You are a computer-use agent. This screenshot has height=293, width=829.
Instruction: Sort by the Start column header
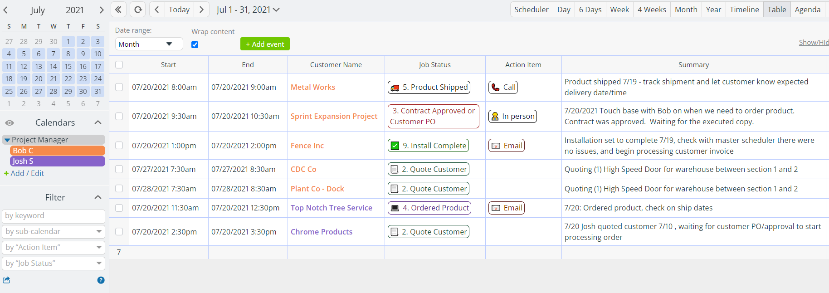[x=169, y=65]
